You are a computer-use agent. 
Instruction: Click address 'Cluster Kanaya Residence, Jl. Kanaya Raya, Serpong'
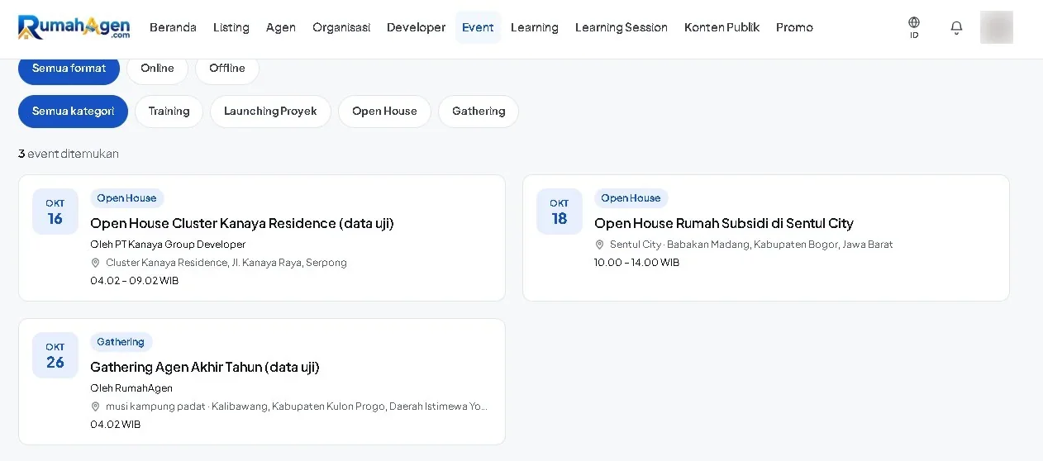[x=226, y=263]
